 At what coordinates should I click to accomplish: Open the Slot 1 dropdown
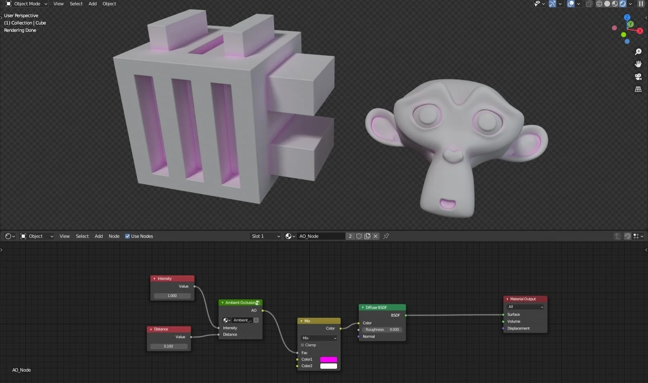[266, 236]
